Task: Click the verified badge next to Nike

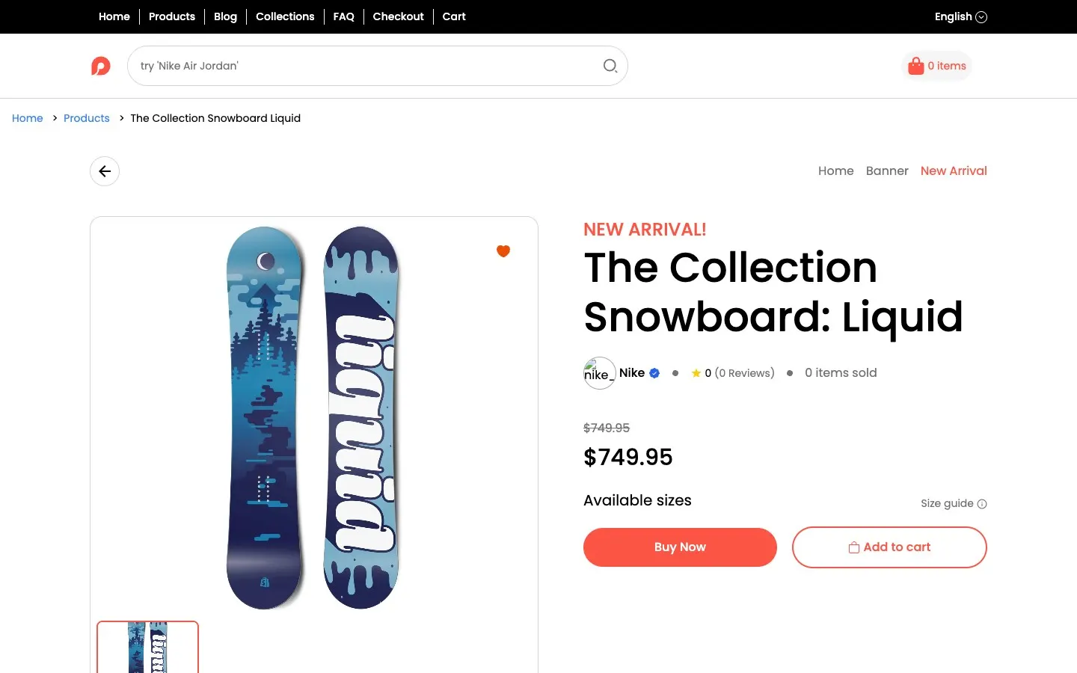Action: coord(654,373)
